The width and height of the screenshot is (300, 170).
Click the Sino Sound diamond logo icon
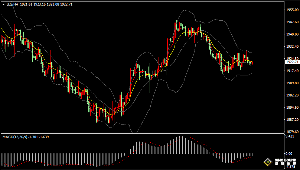268,162
